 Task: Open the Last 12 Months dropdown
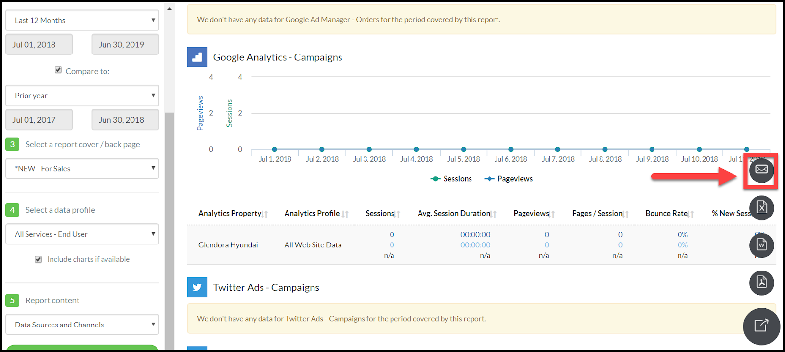tap(82, 20)
